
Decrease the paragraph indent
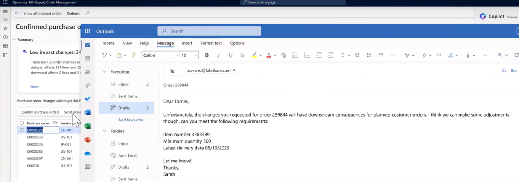pyautogui.click(x=319, y=55)
